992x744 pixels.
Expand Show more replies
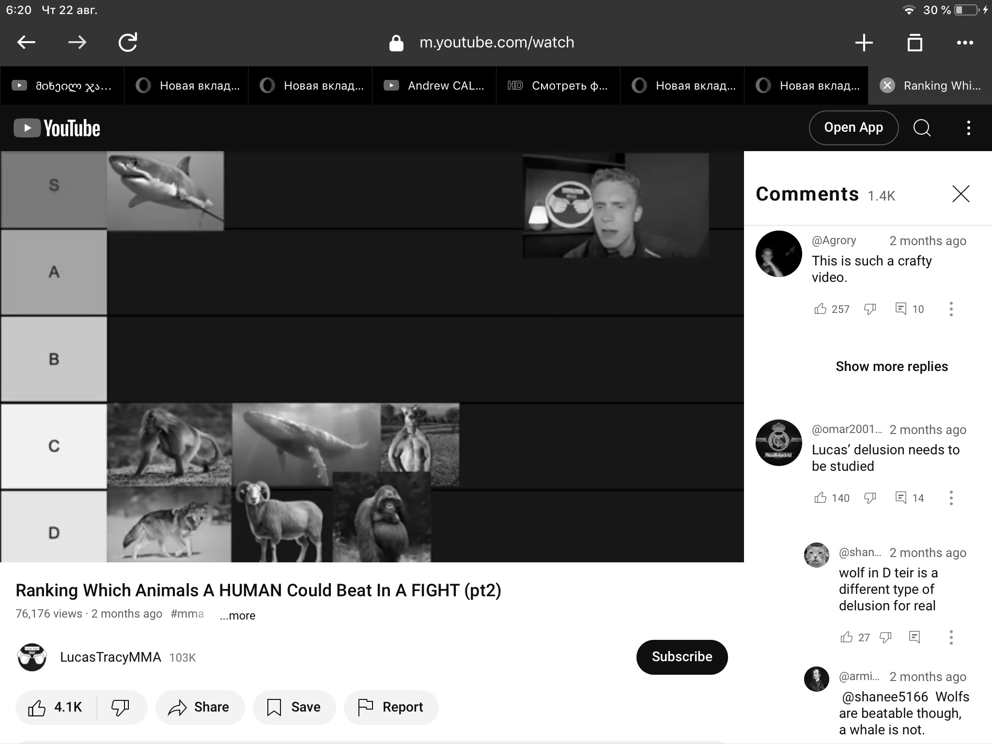pyautogui.click(x=891, y=367)
